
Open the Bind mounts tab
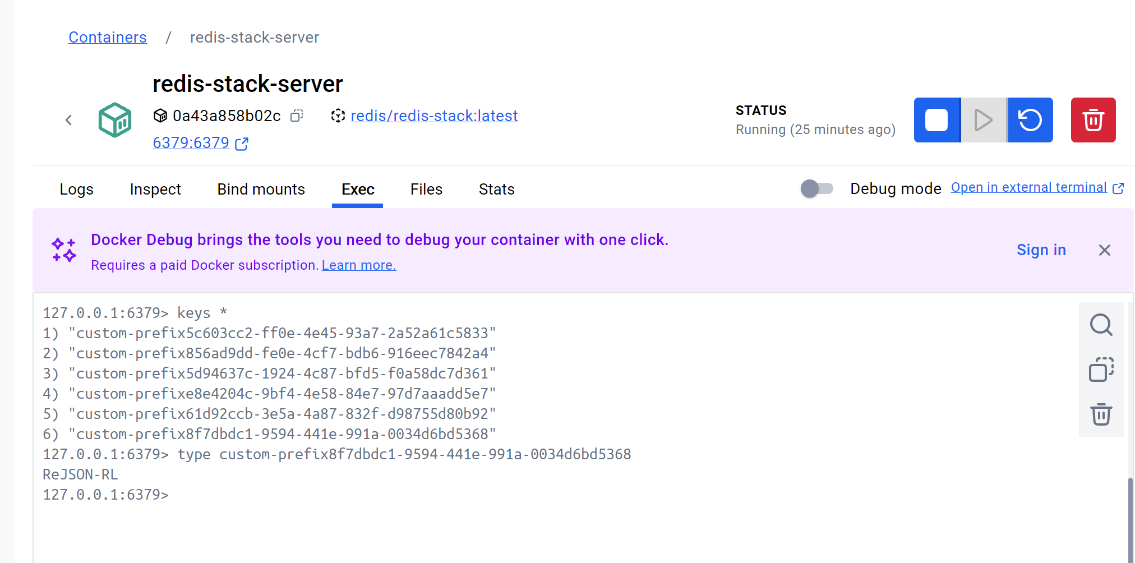tap(261, 190)
